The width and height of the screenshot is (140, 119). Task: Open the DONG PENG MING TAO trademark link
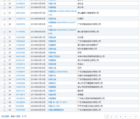(62, 13)
